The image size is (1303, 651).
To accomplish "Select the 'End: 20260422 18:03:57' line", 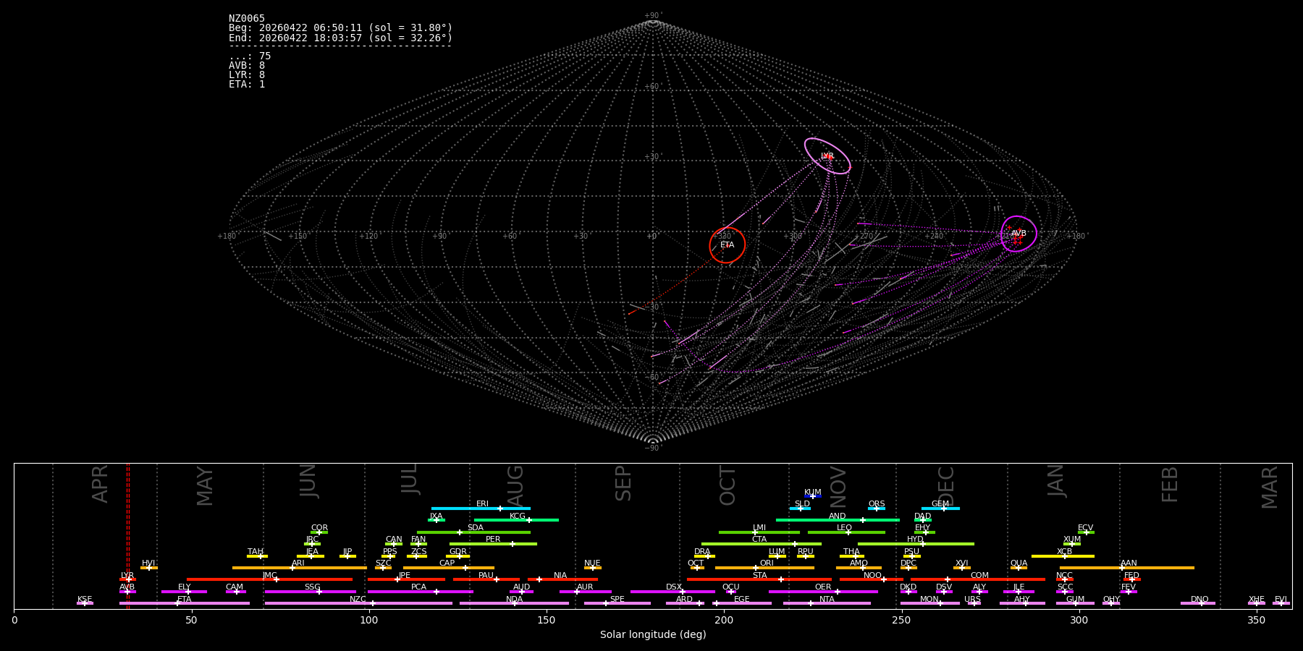I will [x=340, y=38].
